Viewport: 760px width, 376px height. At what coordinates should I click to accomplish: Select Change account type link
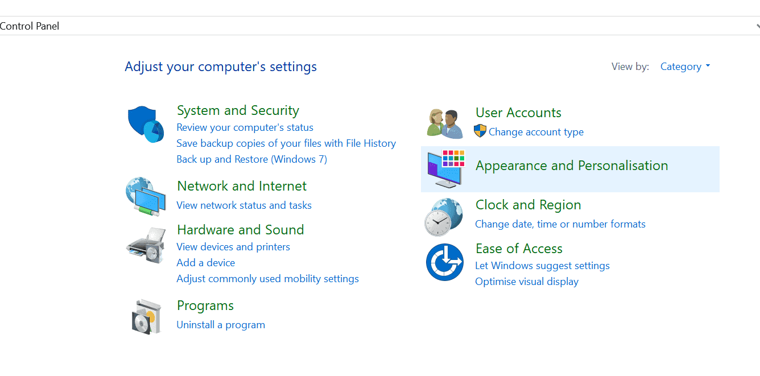[x=536, y=132]
